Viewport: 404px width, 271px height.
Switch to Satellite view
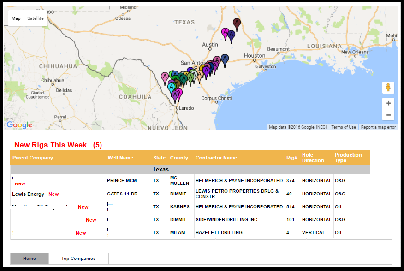[x=36, y=18]
